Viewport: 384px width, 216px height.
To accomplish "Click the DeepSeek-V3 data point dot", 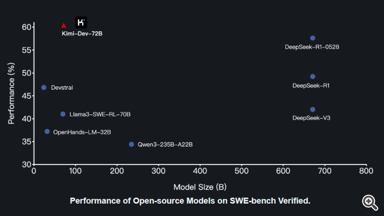I will tap(312, 109).
